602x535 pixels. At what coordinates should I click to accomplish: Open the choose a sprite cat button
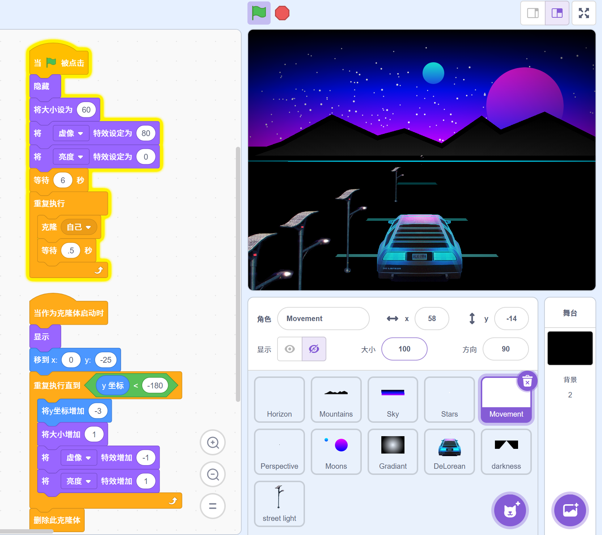(510, 510)
